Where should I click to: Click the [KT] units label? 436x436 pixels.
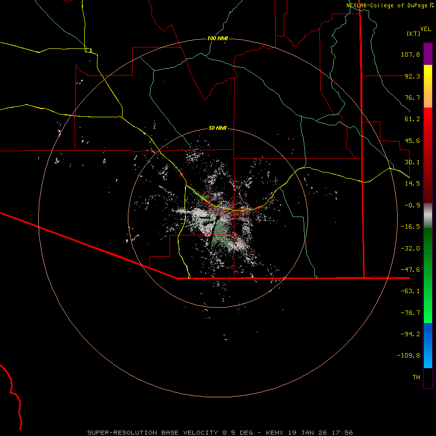414,33
